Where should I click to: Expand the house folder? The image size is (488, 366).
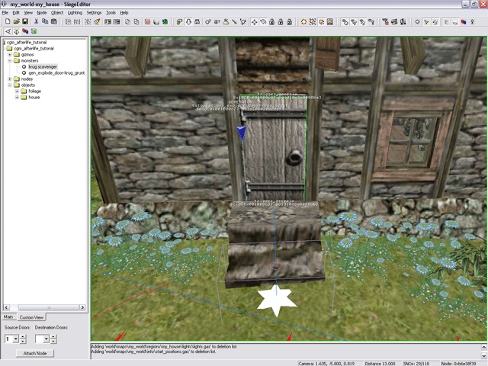[x=17, y=97]
